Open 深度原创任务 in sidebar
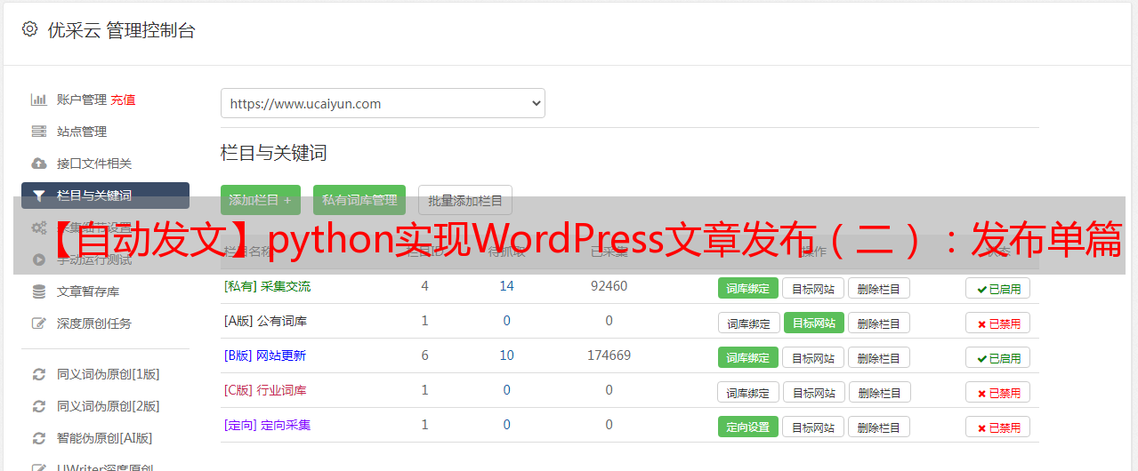This screenshot has height=471, width=1138. click(x=94, y=323)
